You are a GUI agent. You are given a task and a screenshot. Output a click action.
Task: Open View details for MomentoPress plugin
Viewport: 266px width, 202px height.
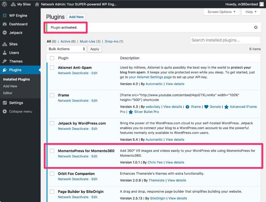pos(175,162)
